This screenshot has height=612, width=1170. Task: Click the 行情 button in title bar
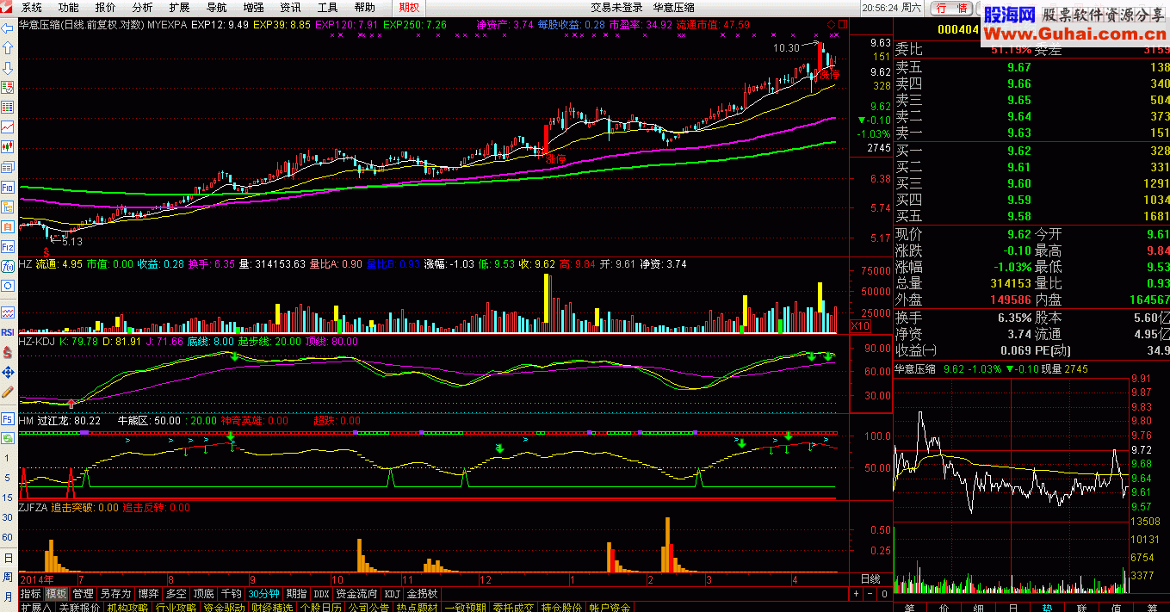click(x=952, y=8)
